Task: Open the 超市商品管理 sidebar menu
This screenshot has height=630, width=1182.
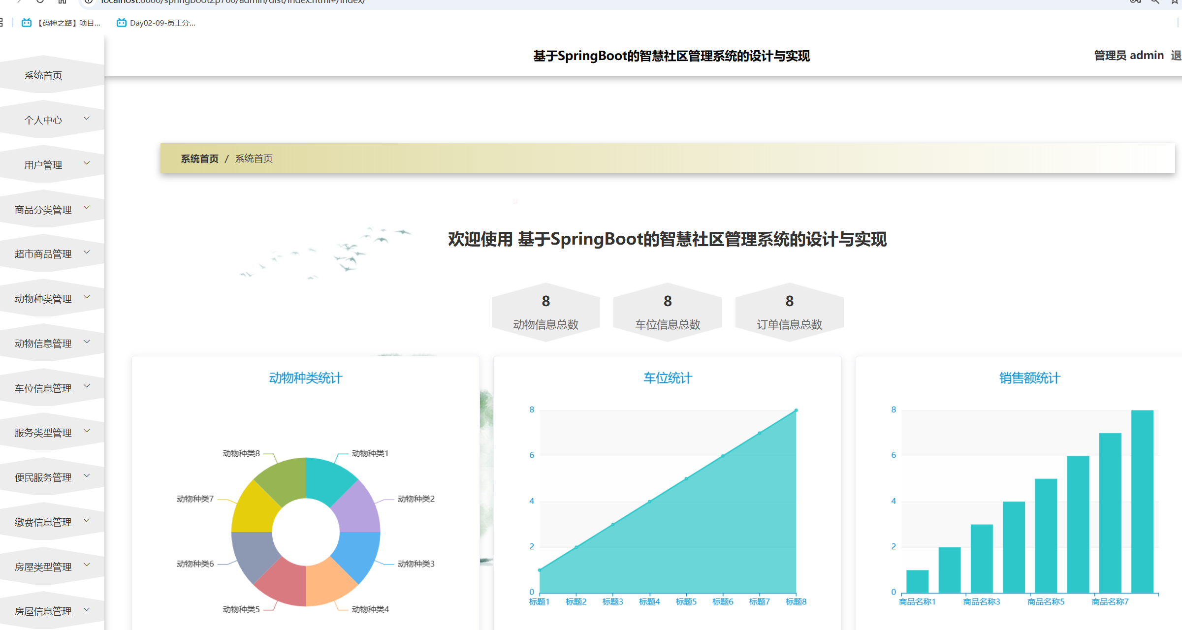Action: [43, 254]
